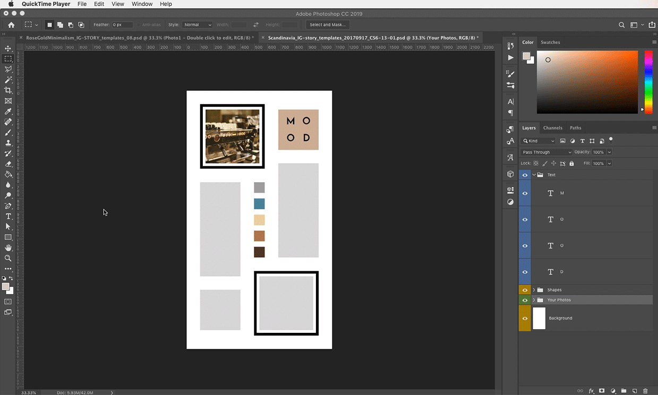Toggle Lock all padlock icon
The width and height of the screenshot is (658, 395).
(571, 164)
